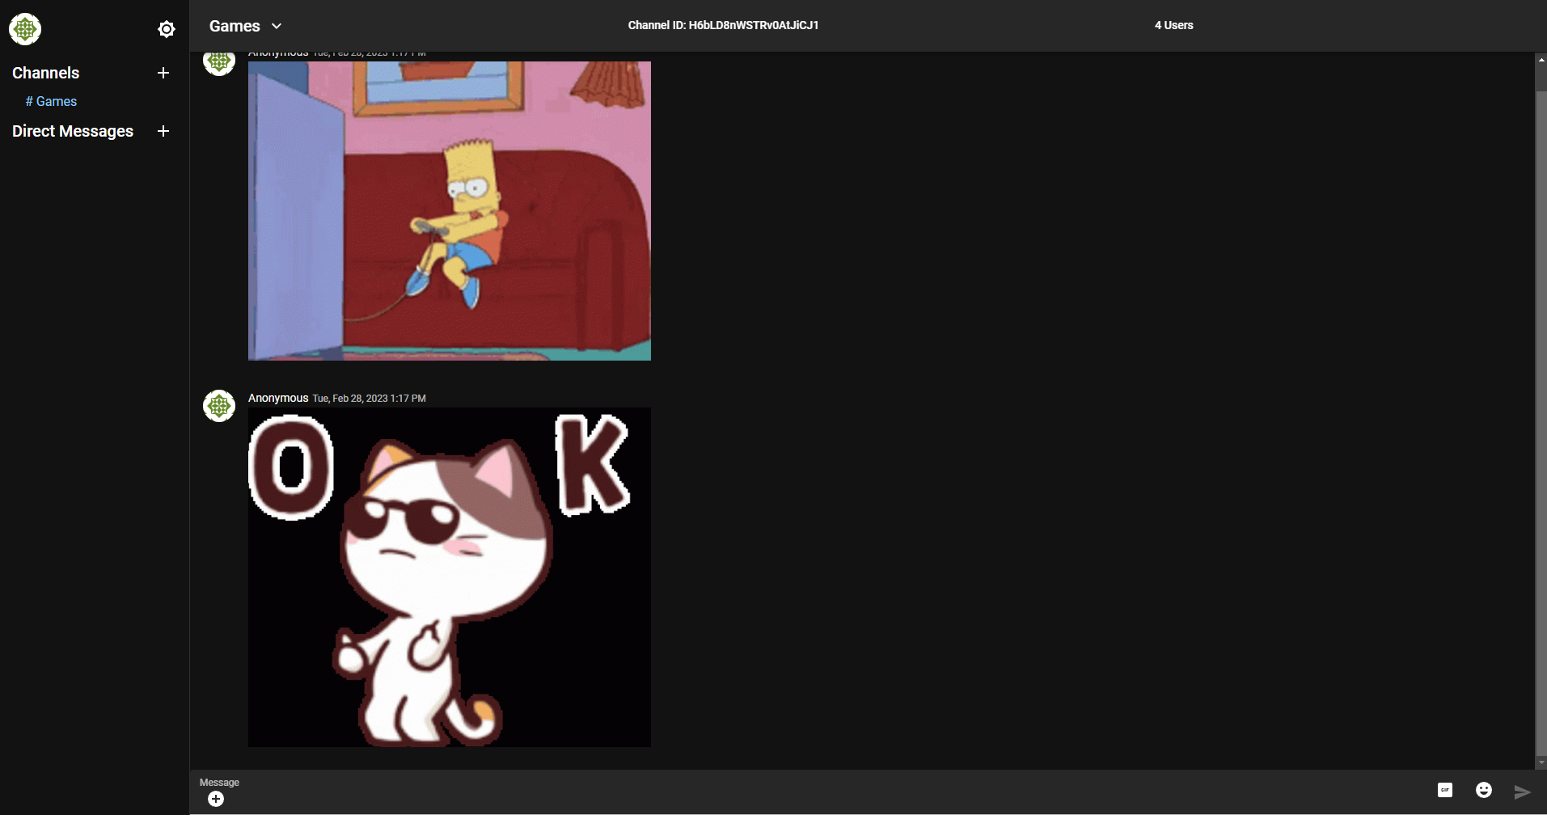Open the OK cat GIF
Screen dimensions: 1547x815
coord(450,577)
